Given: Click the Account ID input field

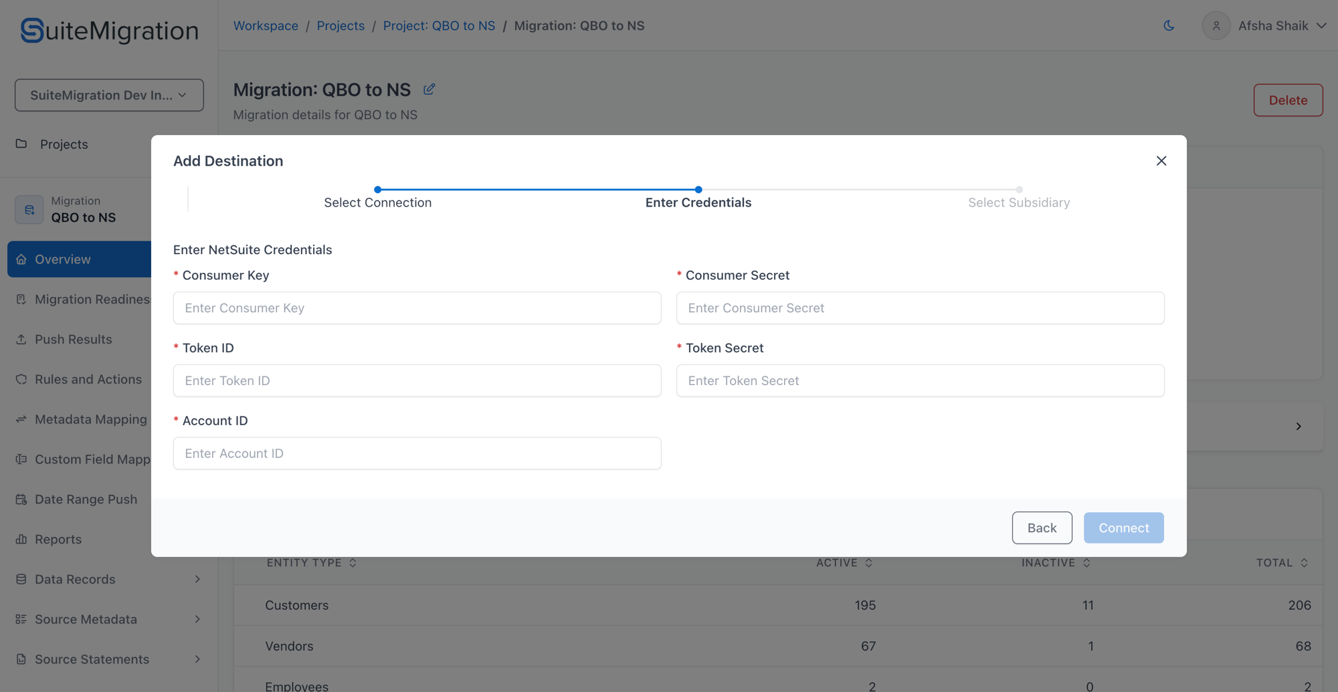Looking at the screenshot, I should [x=417, y=453].
